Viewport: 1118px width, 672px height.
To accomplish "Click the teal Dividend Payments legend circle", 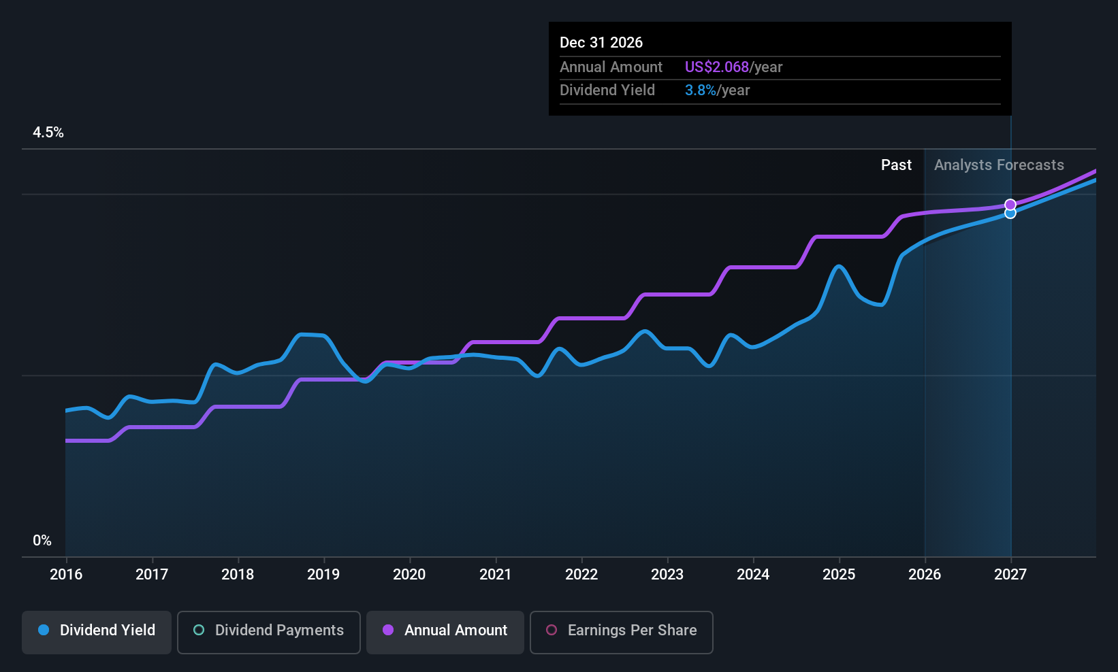I will point(199,631).
